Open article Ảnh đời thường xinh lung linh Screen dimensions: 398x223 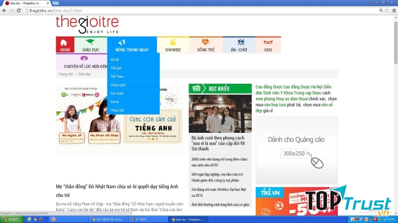220,205
